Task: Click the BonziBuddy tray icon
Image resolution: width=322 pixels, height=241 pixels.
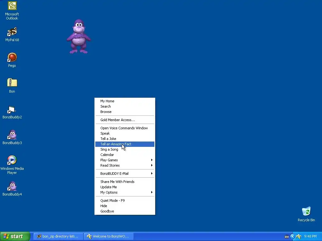Action: [299, 237]
